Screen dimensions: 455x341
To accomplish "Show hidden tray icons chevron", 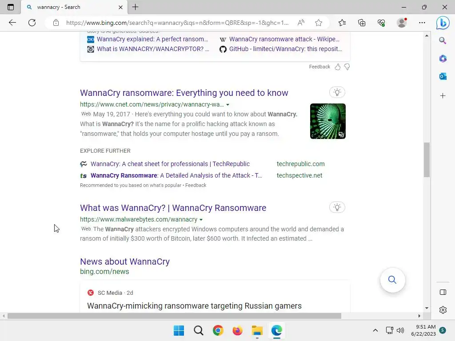I will [375, 330].
